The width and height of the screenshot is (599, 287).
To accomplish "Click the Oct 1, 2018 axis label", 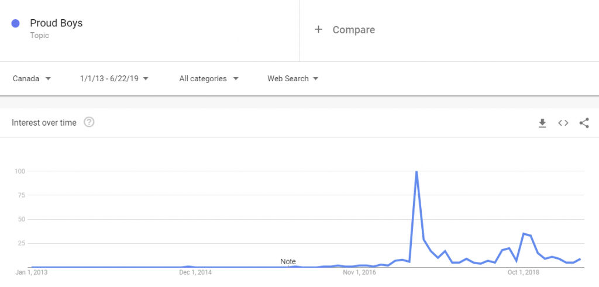I will tap(524, 272).
